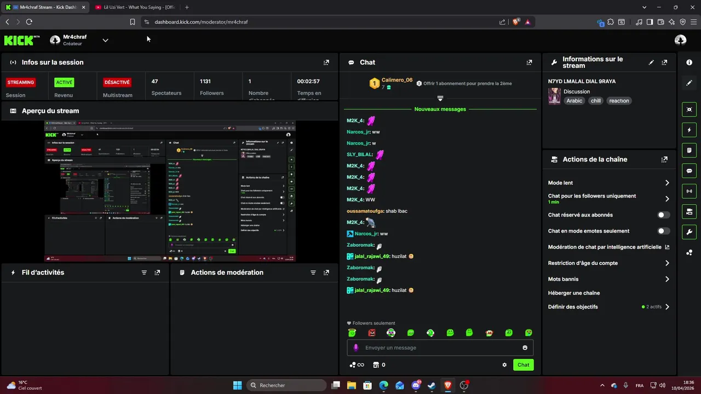Screen dimensions: 701x394
Task: Click the green Chat send button
Action: point(523,365)
